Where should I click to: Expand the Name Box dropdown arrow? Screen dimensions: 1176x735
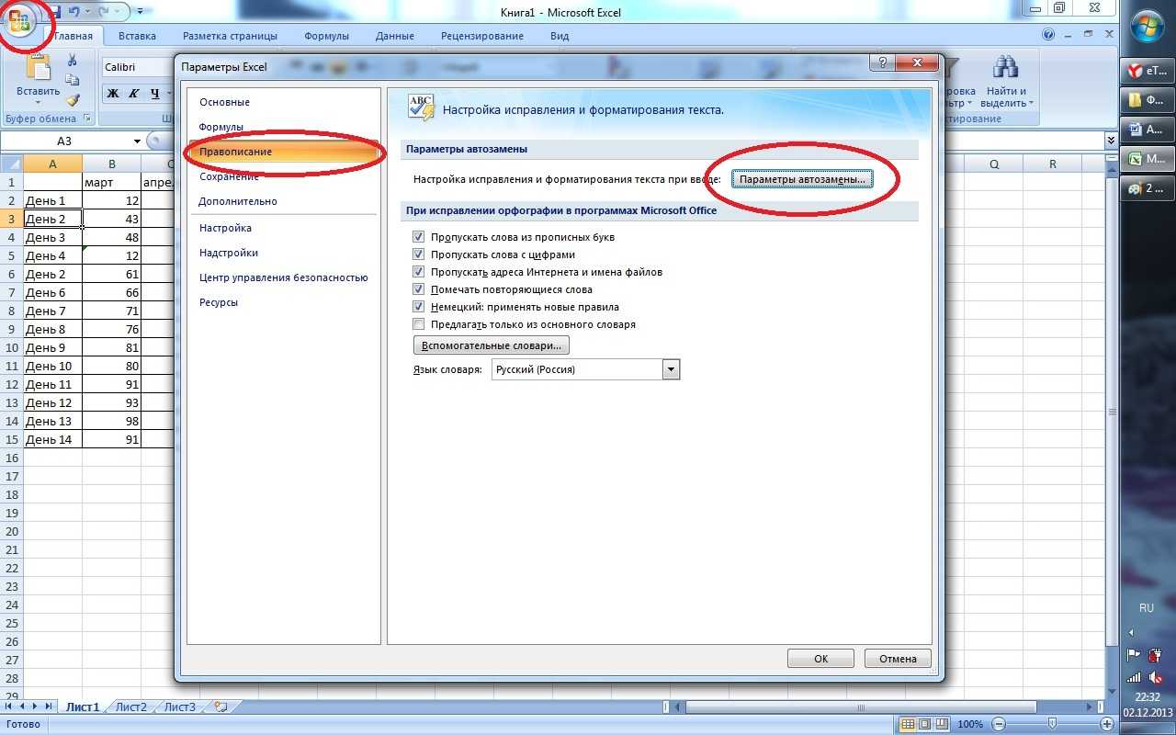coord(137,141)
